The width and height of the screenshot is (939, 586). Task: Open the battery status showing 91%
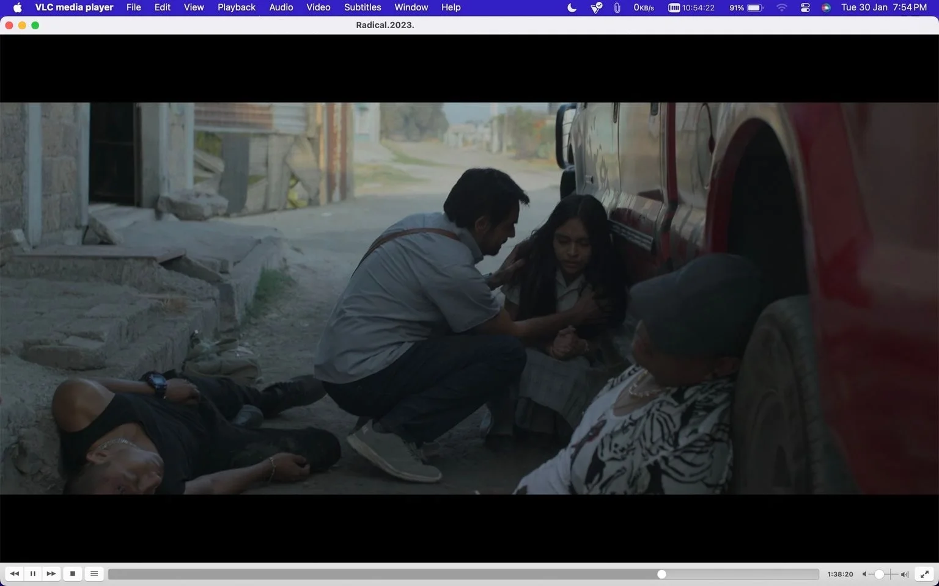click(x=746, y=7)
